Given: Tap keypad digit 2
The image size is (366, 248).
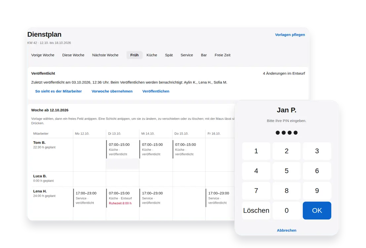Looking at the screenshot, I should point(287,151).
